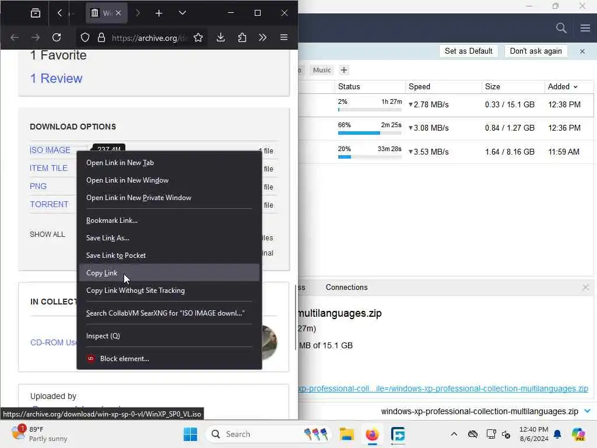Click PNG download link
597x448 pixels.
click(x=38, y=186)
